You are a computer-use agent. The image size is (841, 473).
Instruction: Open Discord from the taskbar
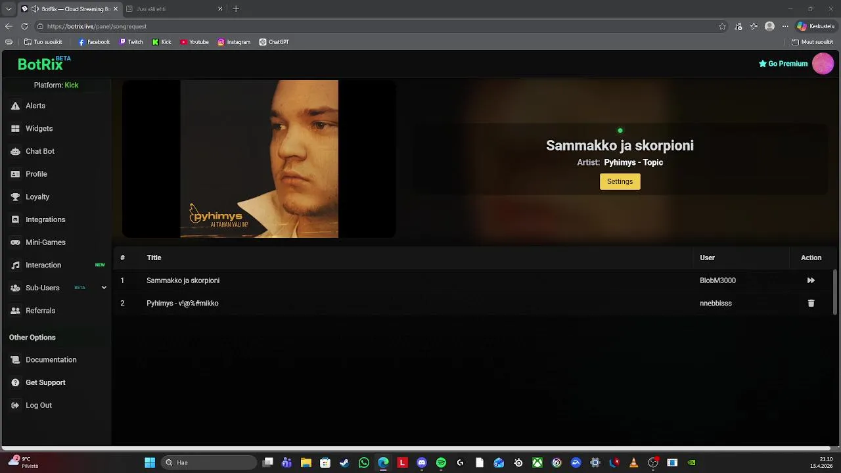click(422, 462)
